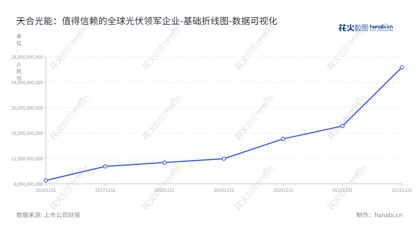
Task: Click the chart title about 天合光能
Action: point(147,21)
